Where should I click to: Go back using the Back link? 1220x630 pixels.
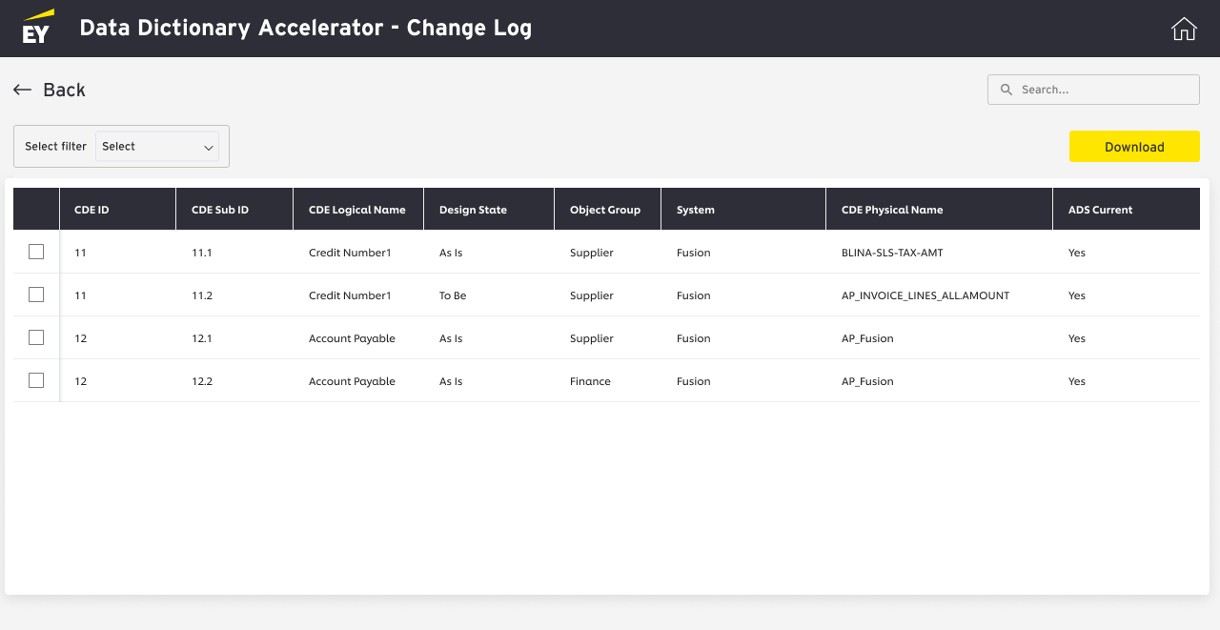(64, 90)
